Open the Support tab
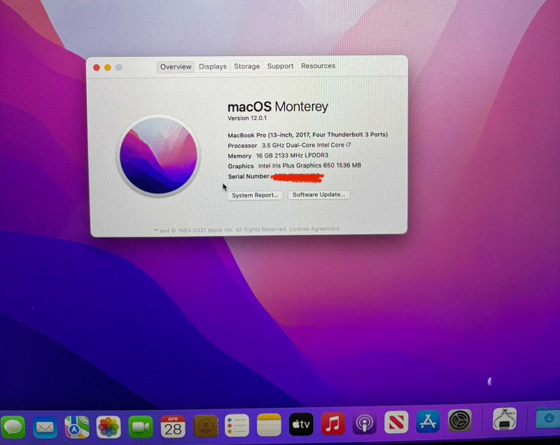 click(281, 66)
